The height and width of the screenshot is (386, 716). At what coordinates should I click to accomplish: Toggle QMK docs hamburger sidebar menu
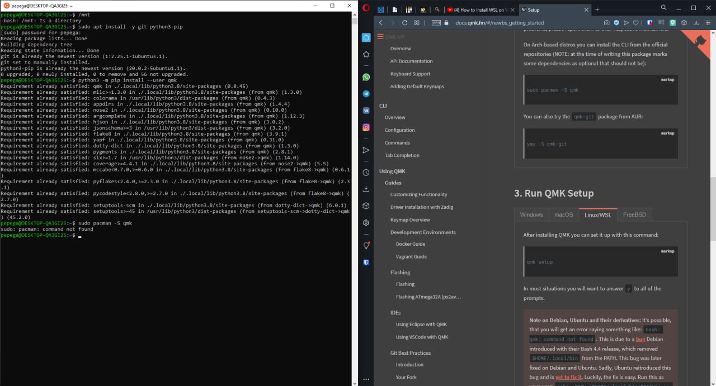380,36
